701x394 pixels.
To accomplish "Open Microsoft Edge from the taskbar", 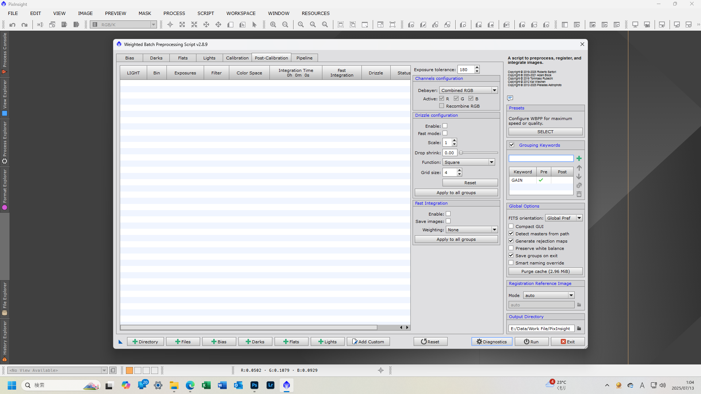I will point(190,385).
